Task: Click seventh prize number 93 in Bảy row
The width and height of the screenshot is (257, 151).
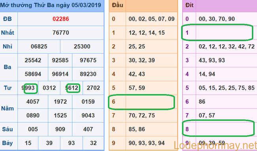Action: [72, 143]
